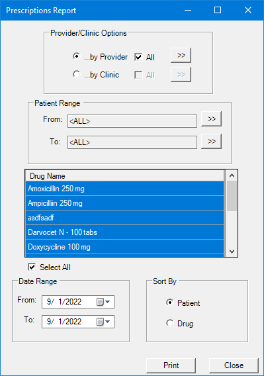
Task: Click the drug list scroll-up arrow
Action: point(232,175)
